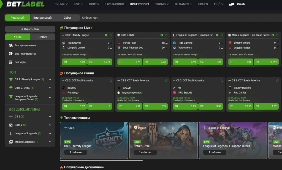
Task: Expand the League of Legends discipline row
Action: coord(50,134)
